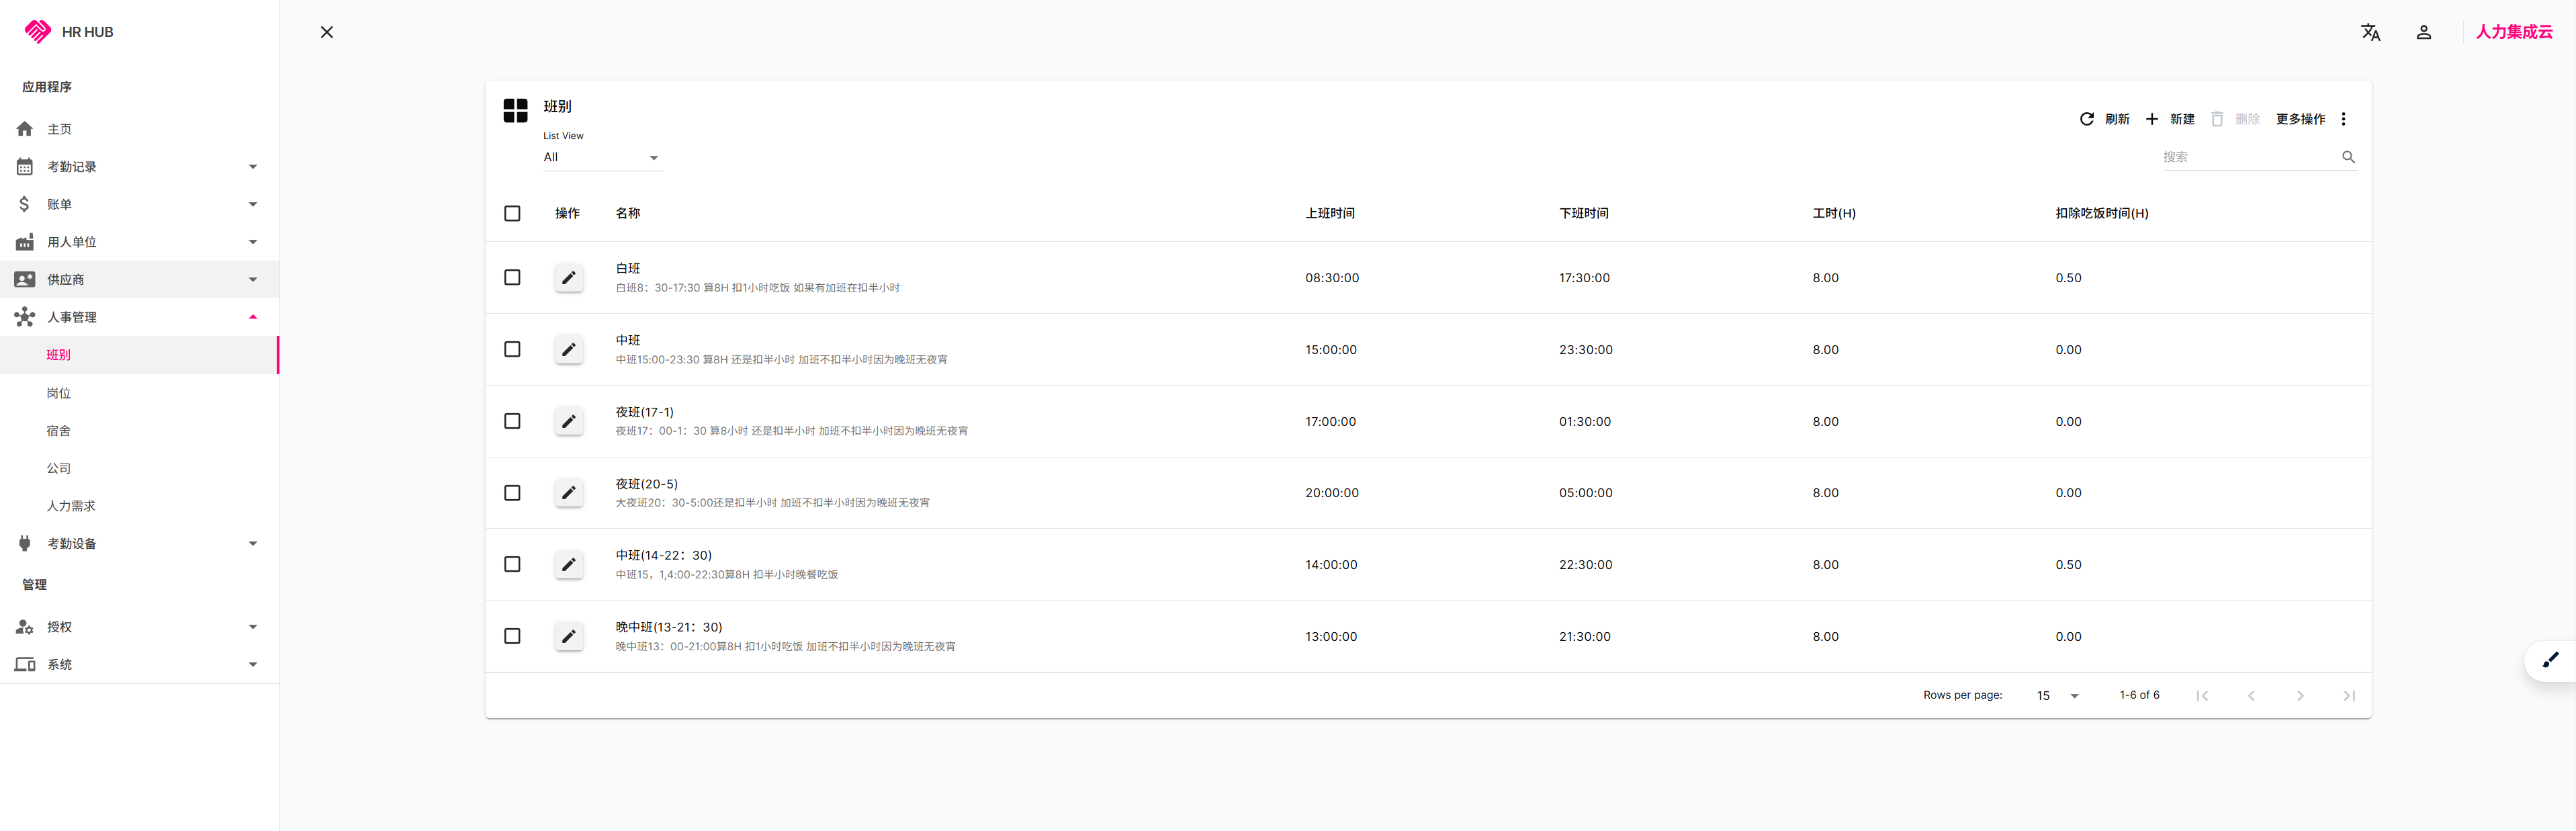Open the 岗位 sidebar item
The height and width of the screenshot is (831, 2576).
58,393
